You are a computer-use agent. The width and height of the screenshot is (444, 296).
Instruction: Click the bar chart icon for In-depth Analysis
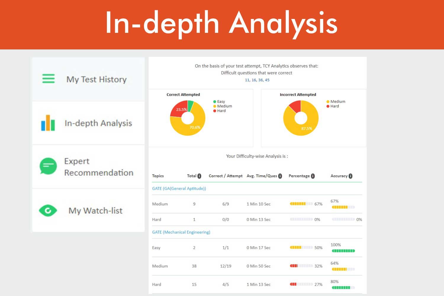pos(48,123)
